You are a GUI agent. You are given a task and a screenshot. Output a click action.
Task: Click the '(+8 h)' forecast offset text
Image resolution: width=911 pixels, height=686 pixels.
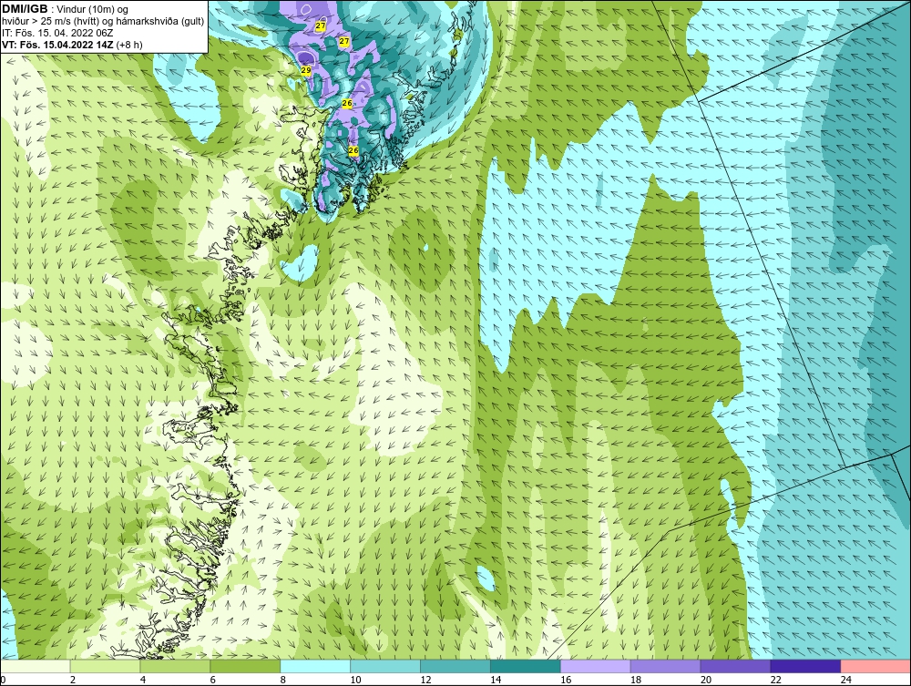click(x=129, y=44)
